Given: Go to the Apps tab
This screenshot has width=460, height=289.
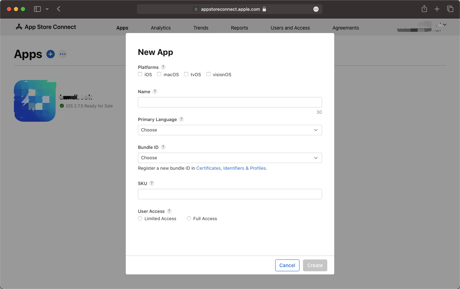Looking at the screenshot, I should point(122,28).
